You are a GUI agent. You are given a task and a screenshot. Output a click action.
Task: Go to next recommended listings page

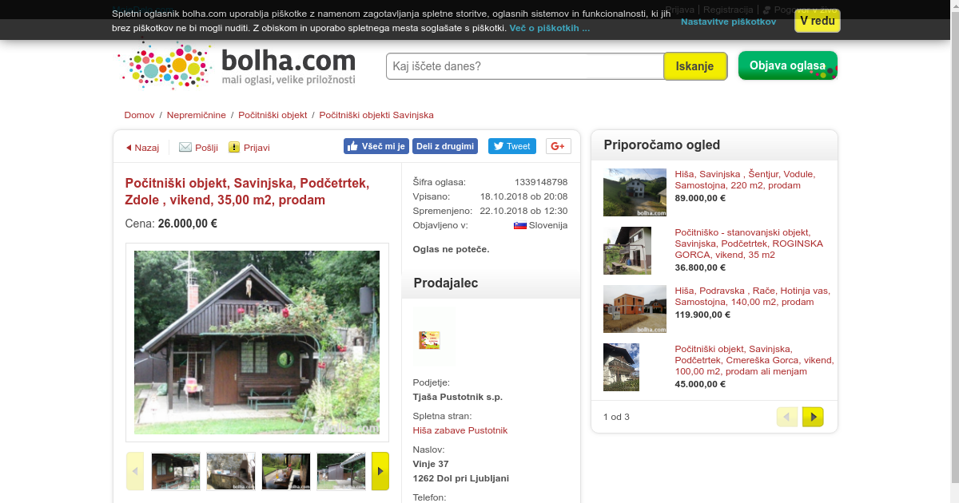[813, 417]
